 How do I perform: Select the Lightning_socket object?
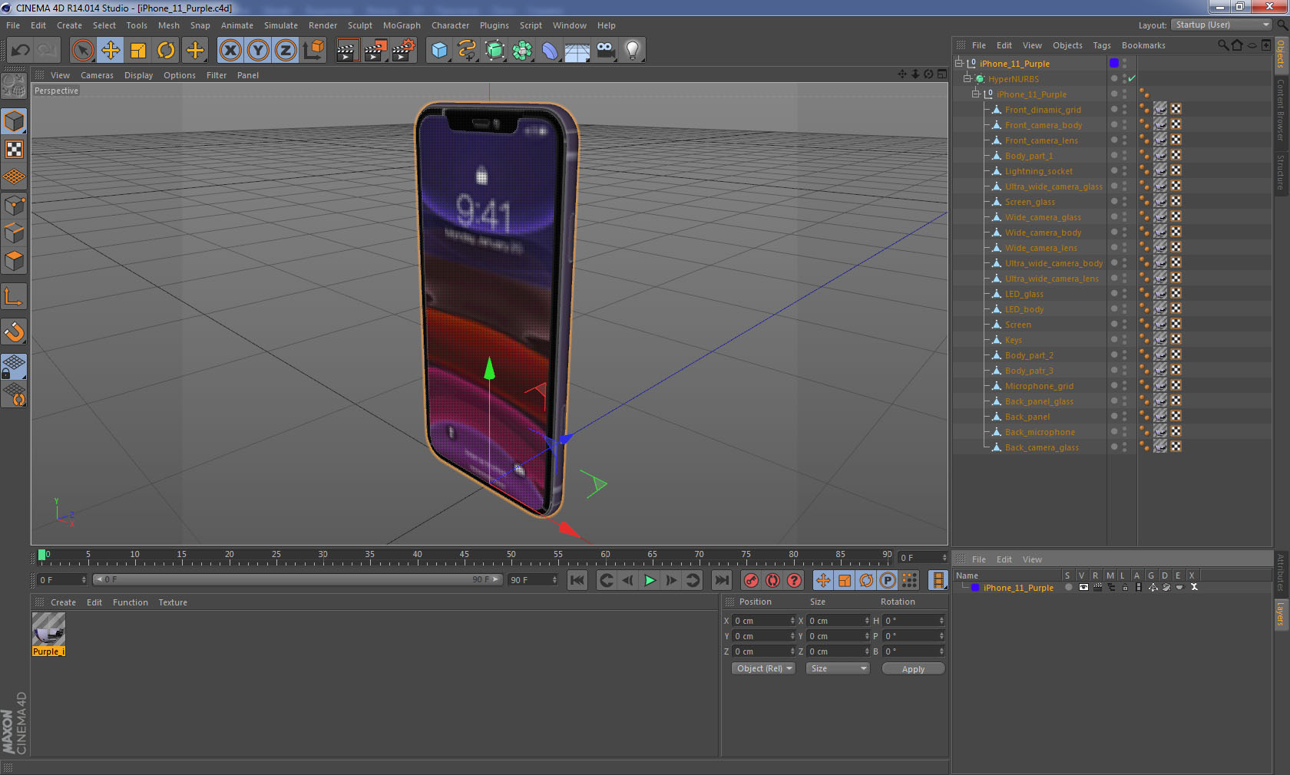tap(1038, 171)
